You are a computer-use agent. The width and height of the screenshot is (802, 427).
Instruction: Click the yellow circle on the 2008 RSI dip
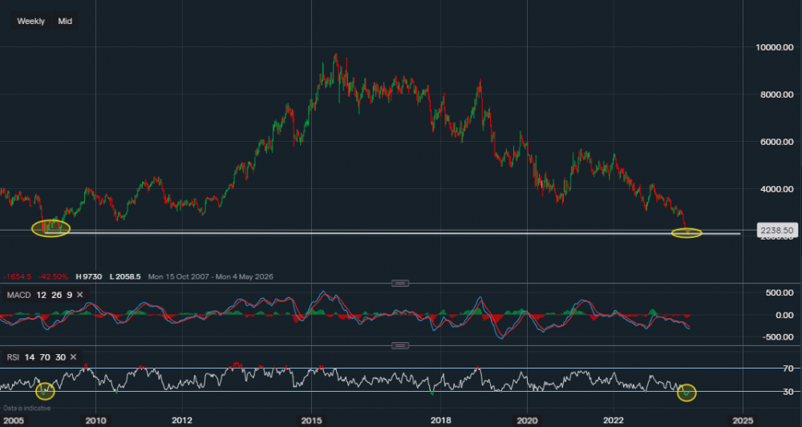click(x=46, y=391)
